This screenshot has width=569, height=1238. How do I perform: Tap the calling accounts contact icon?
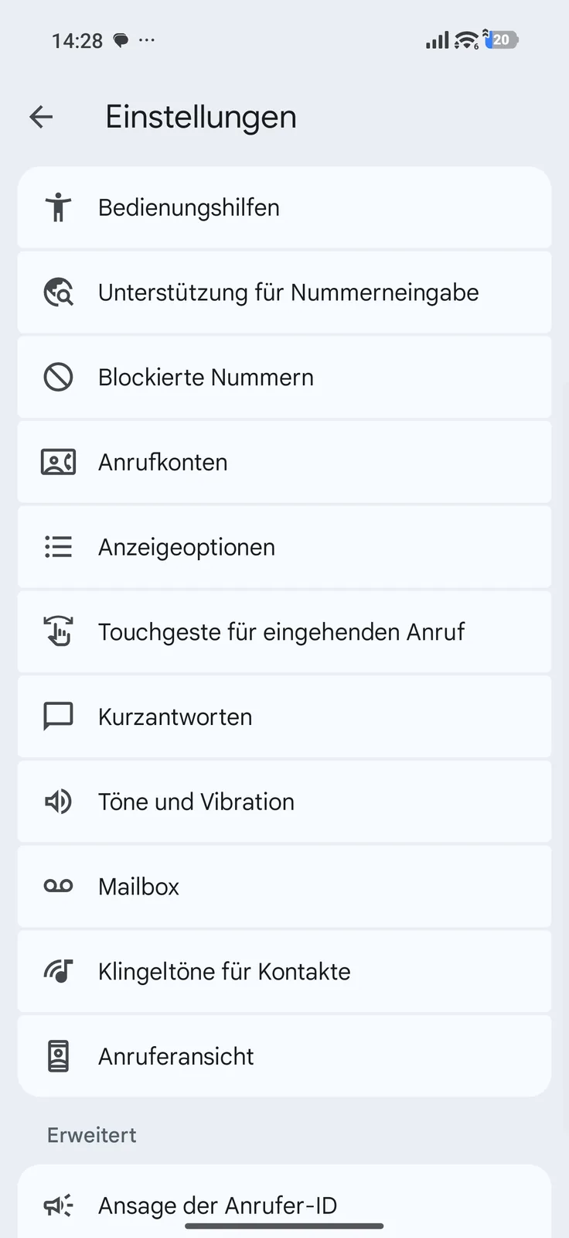point(58,463)
